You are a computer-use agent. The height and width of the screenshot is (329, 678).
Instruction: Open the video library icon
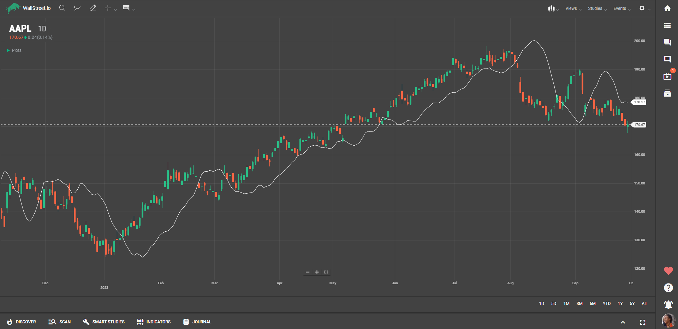[x=667, y=93]
